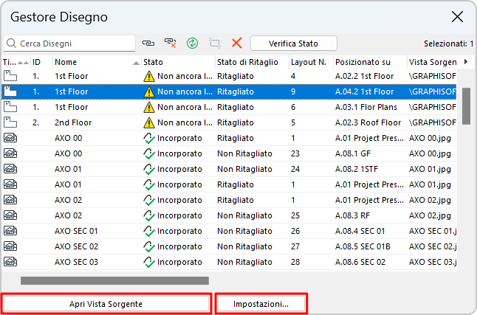The height and width of the screenshot is (315, 477).
Task: Click the image icon of AXO SEC 01 row
Action: coord(10,231)
